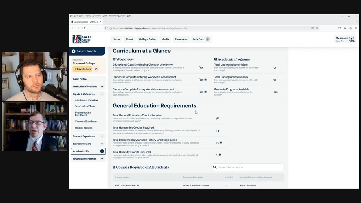Bookmark this page with star icon
The width and height of the screenshot is (361, 203).
pyautogui.click(x=317, y=28)
